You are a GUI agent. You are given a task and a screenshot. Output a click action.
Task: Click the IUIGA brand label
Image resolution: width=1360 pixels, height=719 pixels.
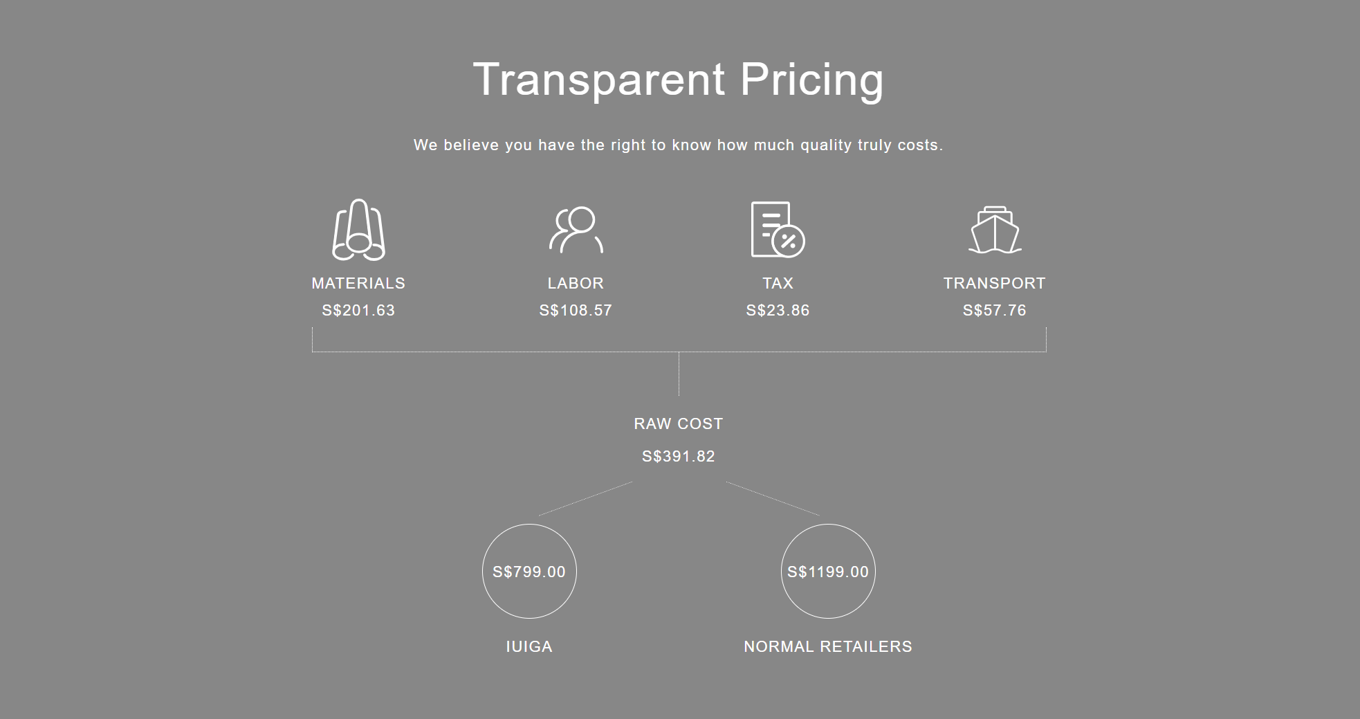coord(529,646)
